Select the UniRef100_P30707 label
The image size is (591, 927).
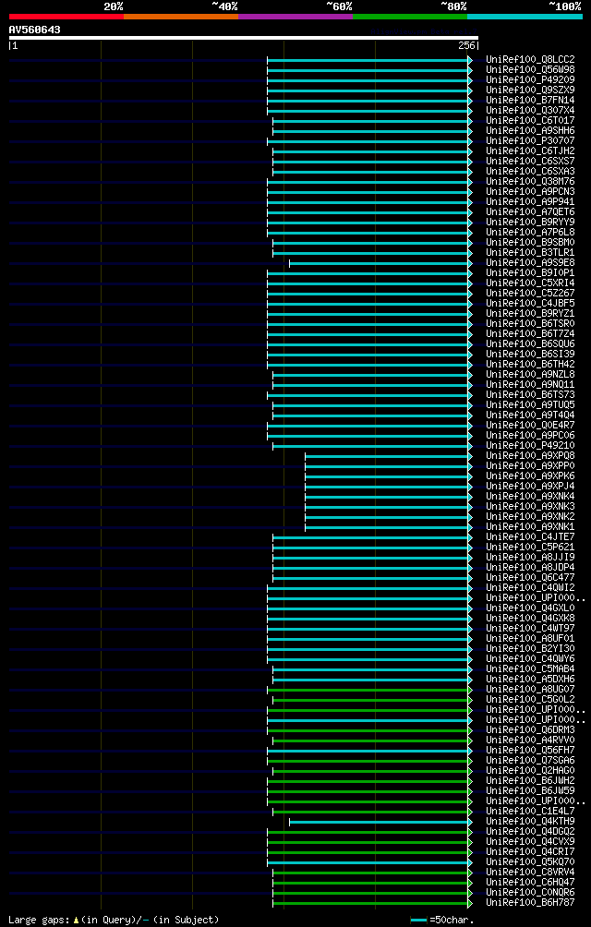(530, 140)
